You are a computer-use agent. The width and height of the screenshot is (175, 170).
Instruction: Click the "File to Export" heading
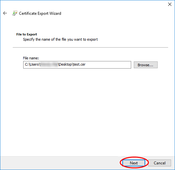tap(26, 34)
